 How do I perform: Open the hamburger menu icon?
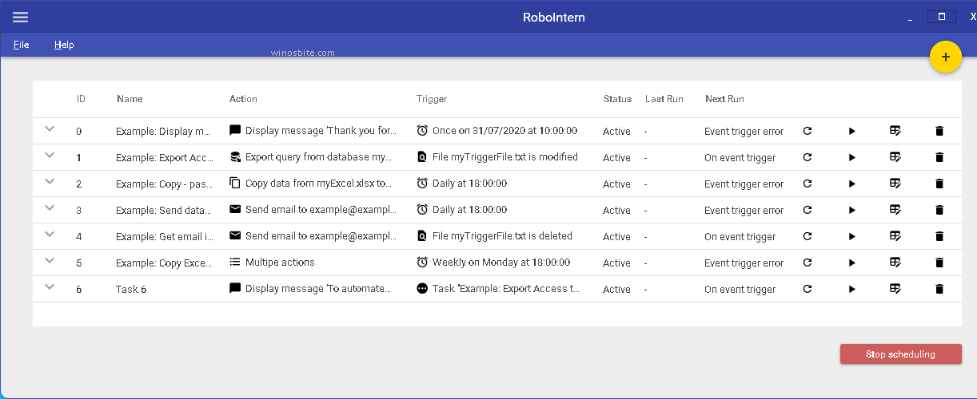(x=20, y=17)
